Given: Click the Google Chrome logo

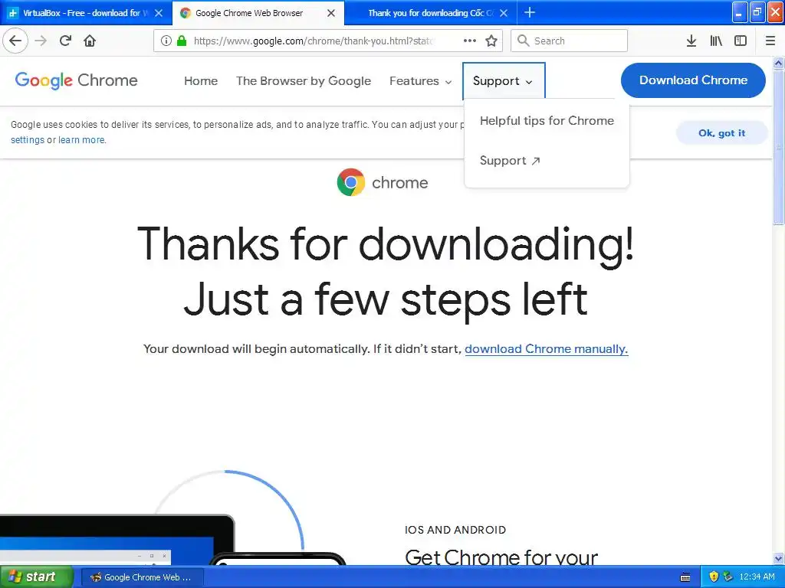Looking at the screenshot, I should tap(76, 80).
